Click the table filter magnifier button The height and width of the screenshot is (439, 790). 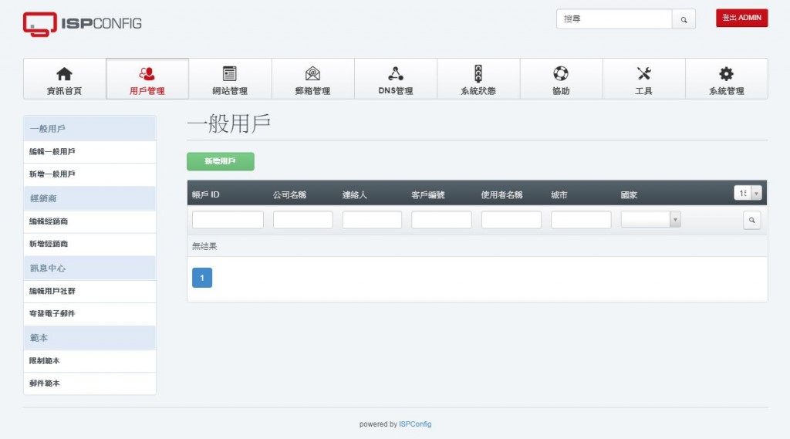(751, 220)
